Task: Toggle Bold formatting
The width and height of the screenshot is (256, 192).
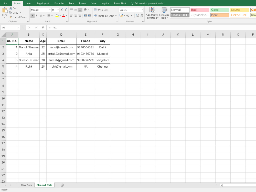Action: 32,16
